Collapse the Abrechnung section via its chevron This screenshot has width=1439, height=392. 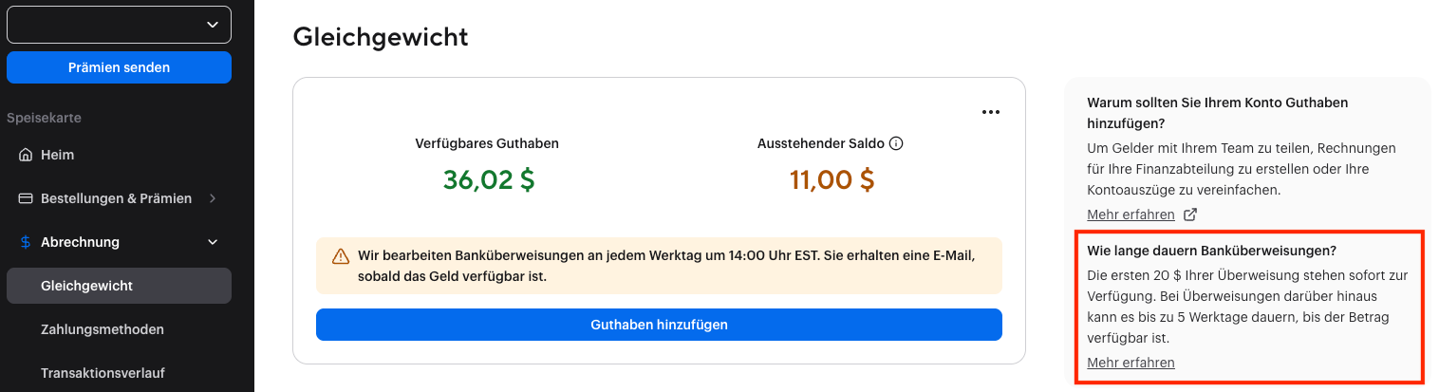pos(212,242)
